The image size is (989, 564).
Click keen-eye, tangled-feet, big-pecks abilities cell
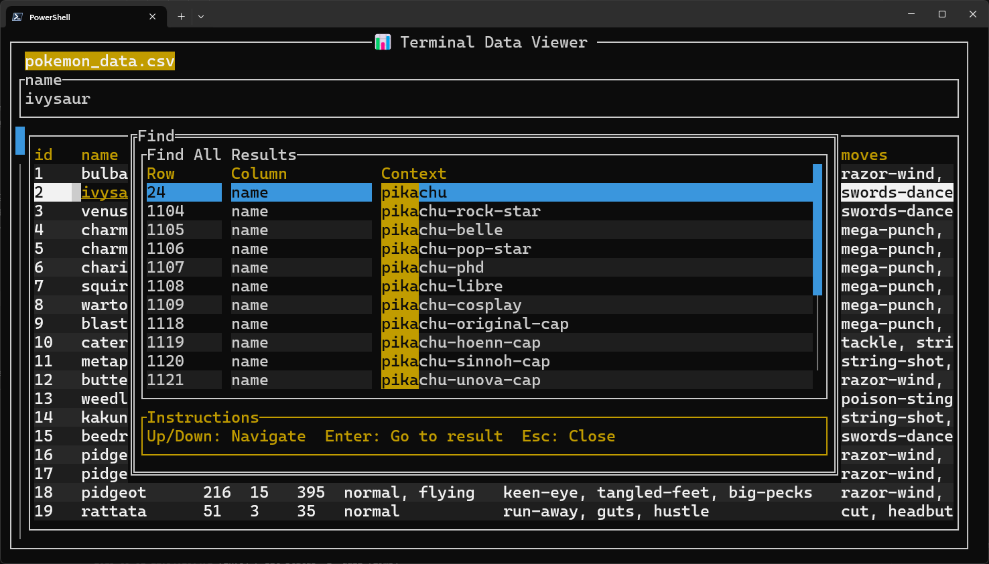tap(658, 492)
